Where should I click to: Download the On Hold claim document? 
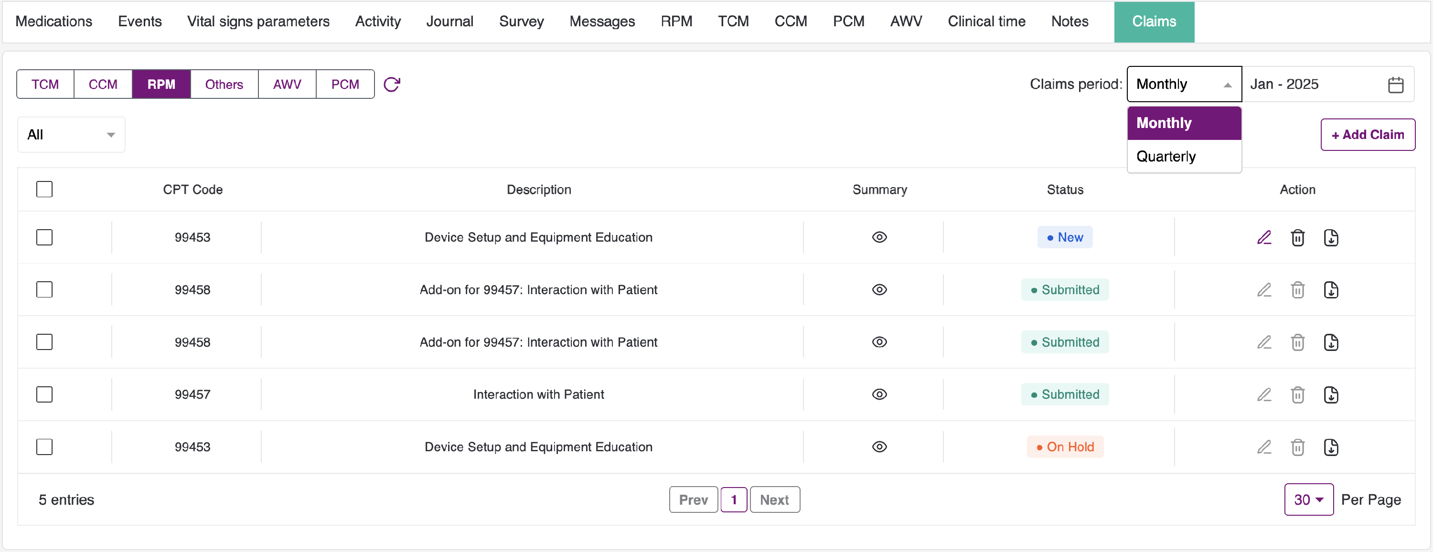[x=1331, y=447]
